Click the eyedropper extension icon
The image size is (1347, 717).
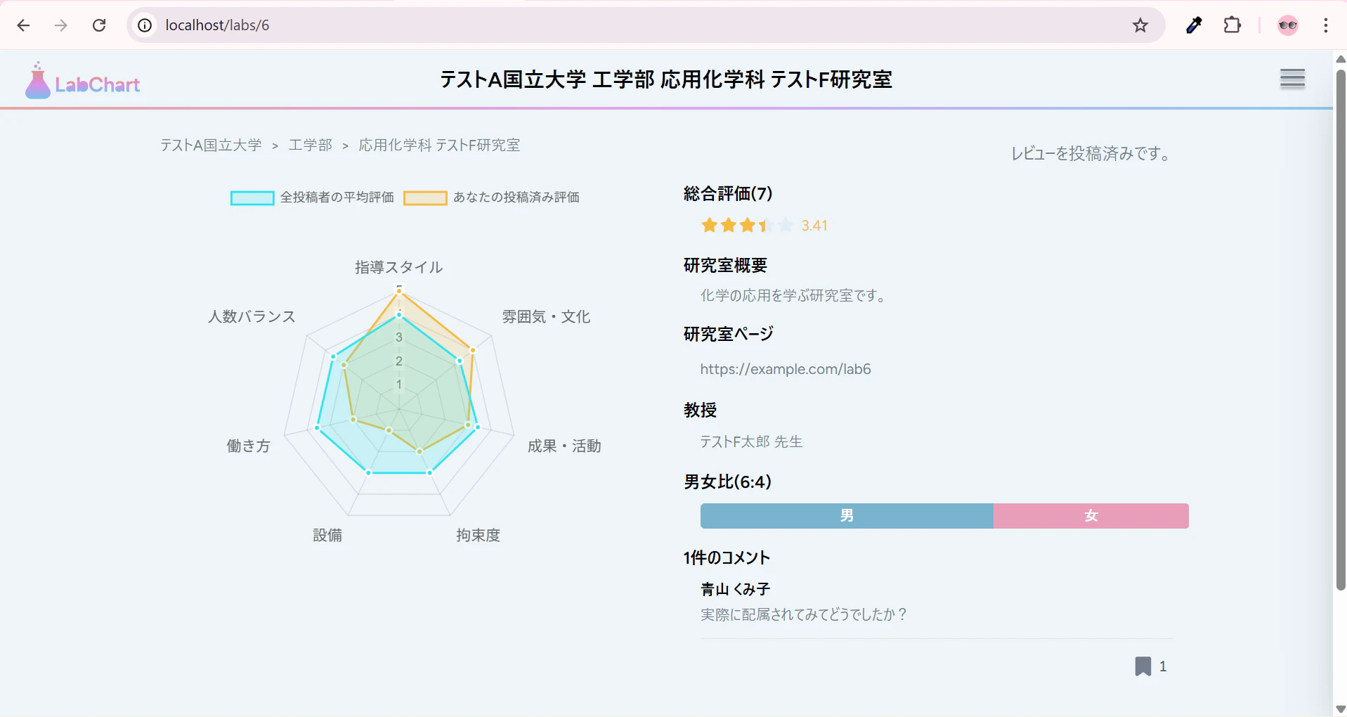pos(1194,25)
